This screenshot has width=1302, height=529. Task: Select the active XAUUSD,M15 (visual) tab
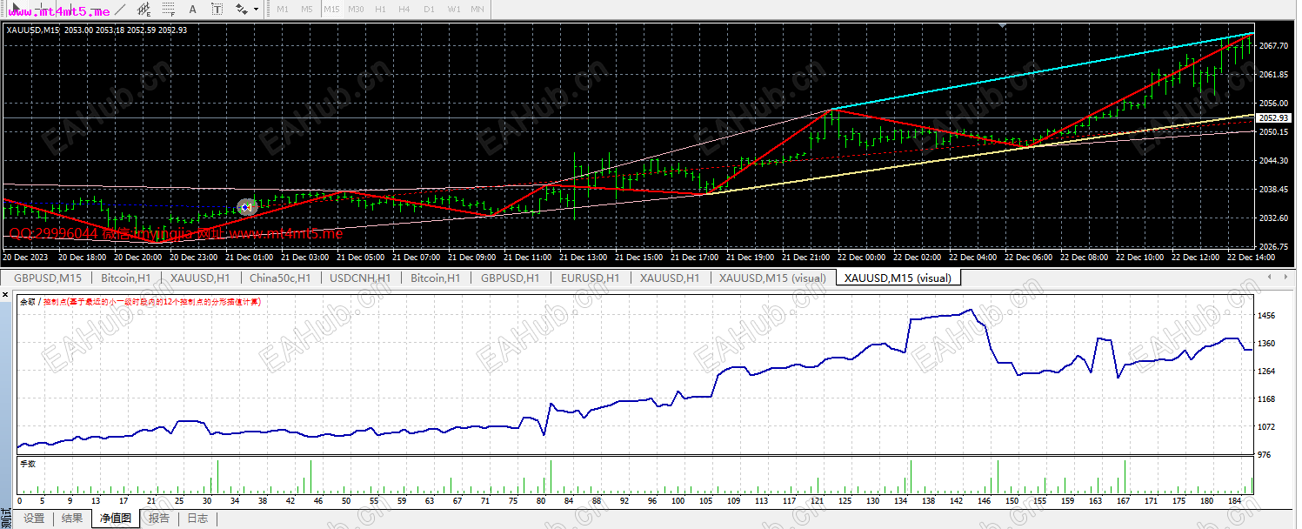(898, 278)
